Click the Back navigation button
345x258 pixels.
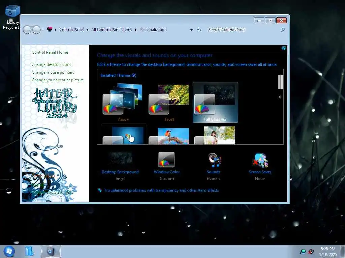27,30
